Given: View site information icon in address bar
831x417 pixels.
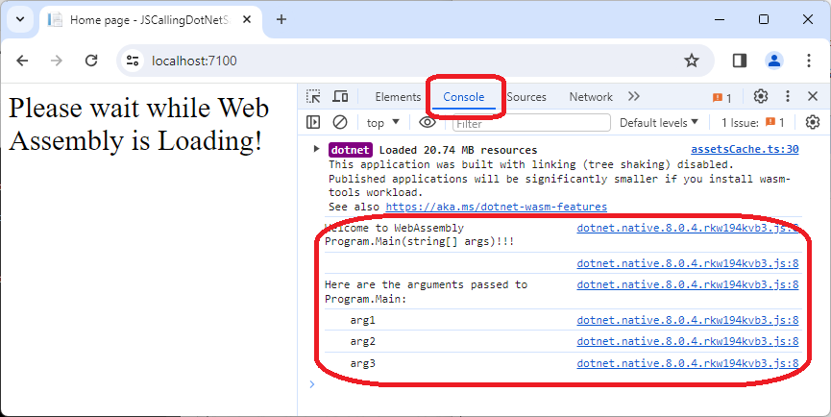Looking at the screenshot, I should click(133, 61).
